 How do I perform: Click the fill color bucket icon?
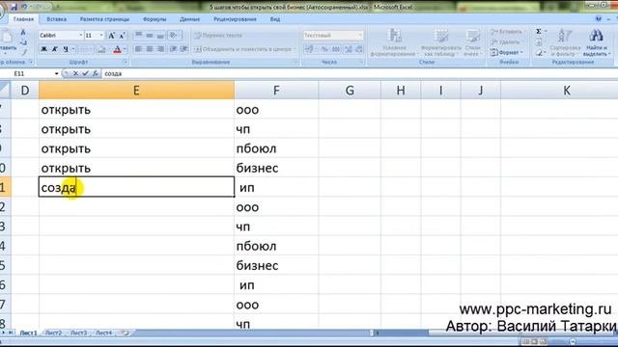(x=101, y=49)
